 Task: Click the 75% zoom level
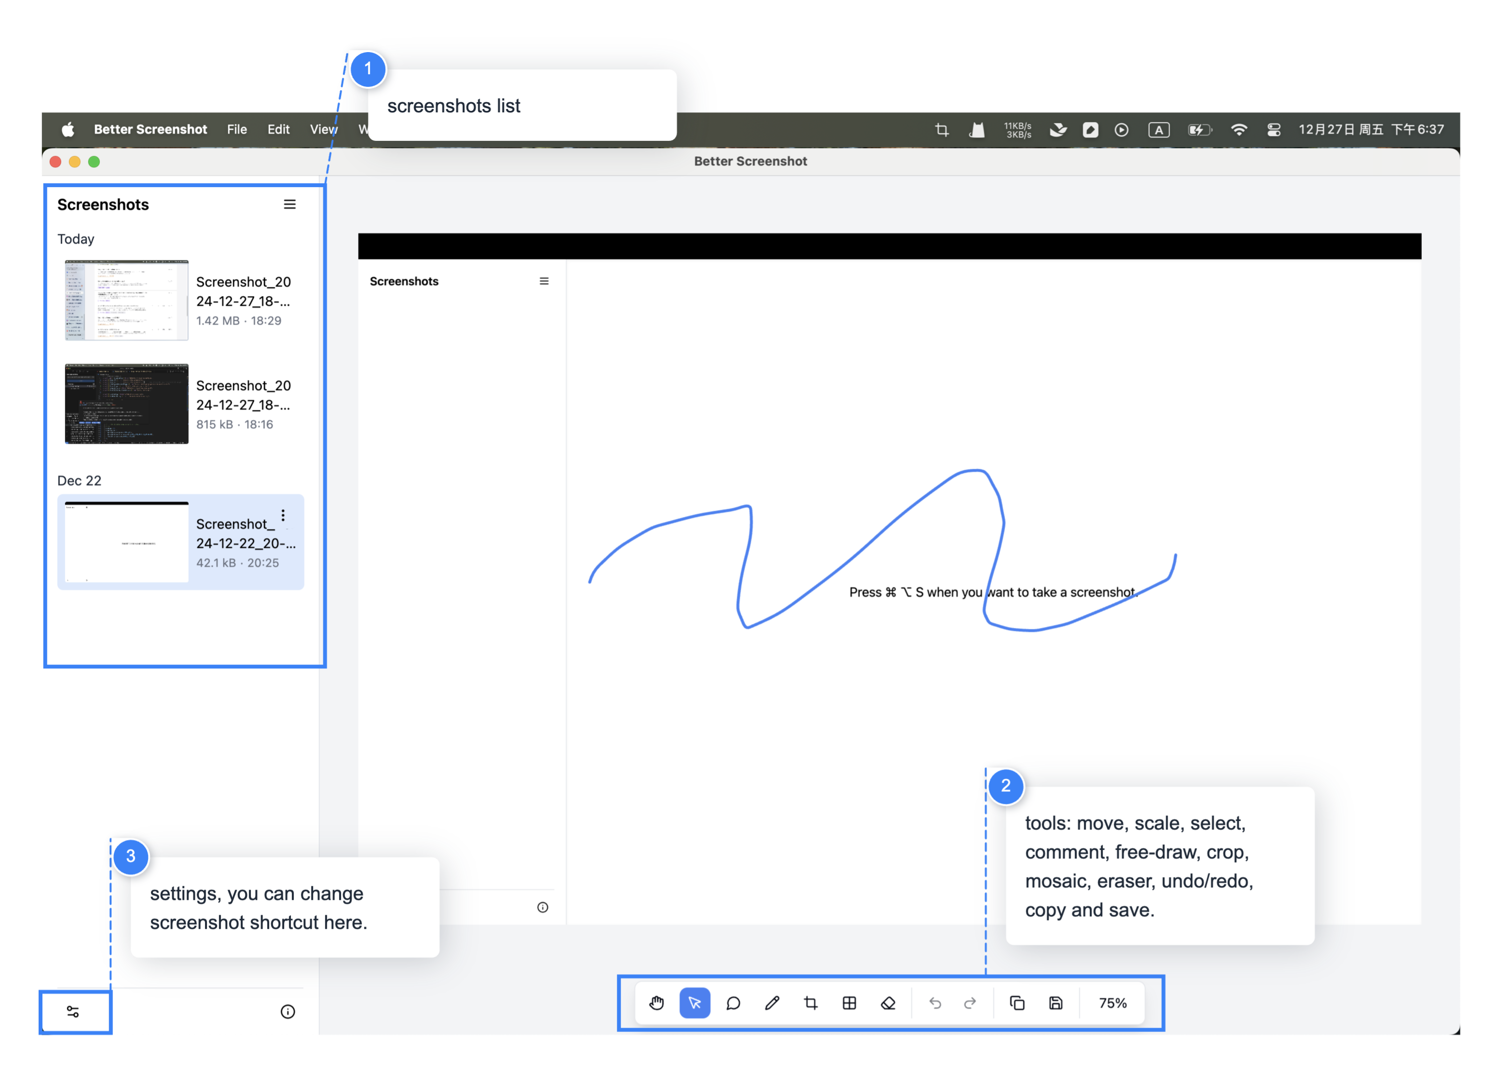coord(1113,1003)
